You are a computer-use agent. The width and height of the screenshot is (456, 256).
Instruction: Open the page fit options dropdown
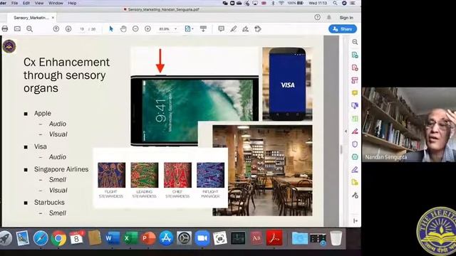coord(189,28)
